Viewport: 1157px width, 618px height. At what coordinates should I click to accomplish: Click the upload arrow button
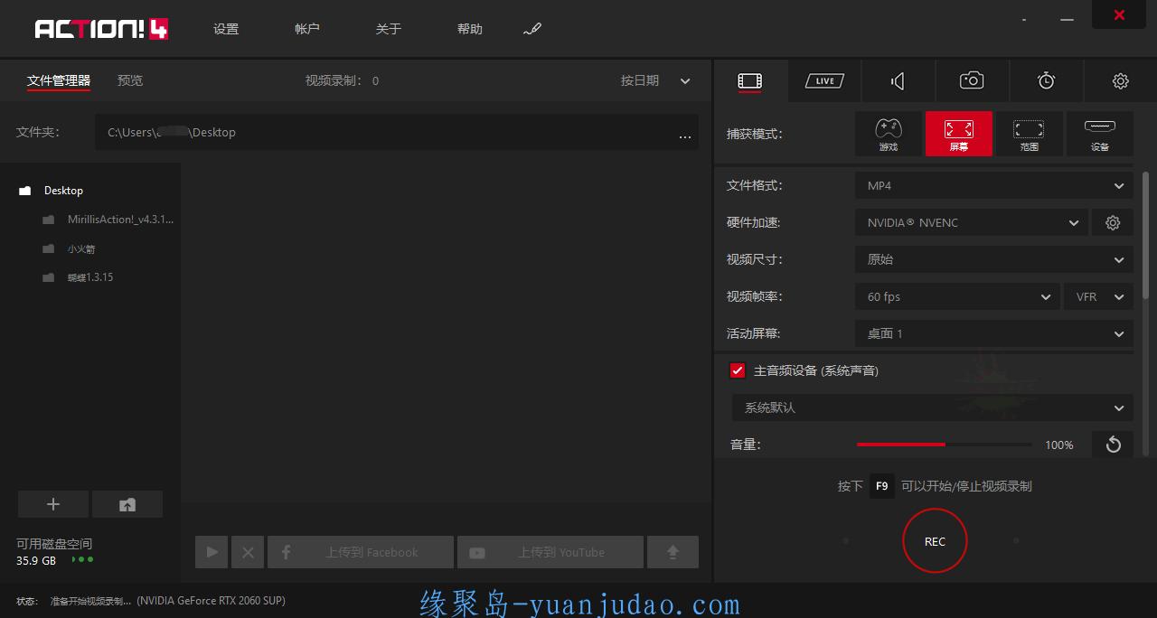point(673,552)
